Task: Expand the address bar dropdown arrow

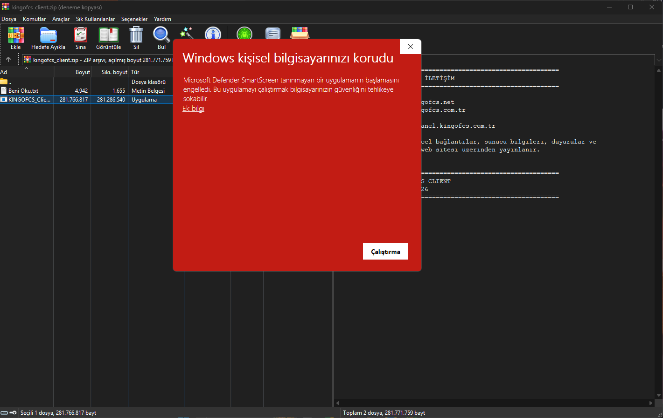Action: tap(659, 60)
